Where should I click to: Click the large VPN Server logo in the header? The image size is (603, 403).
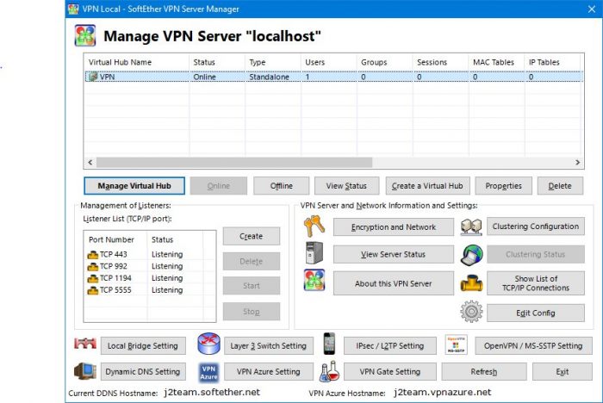click(85, 36)
